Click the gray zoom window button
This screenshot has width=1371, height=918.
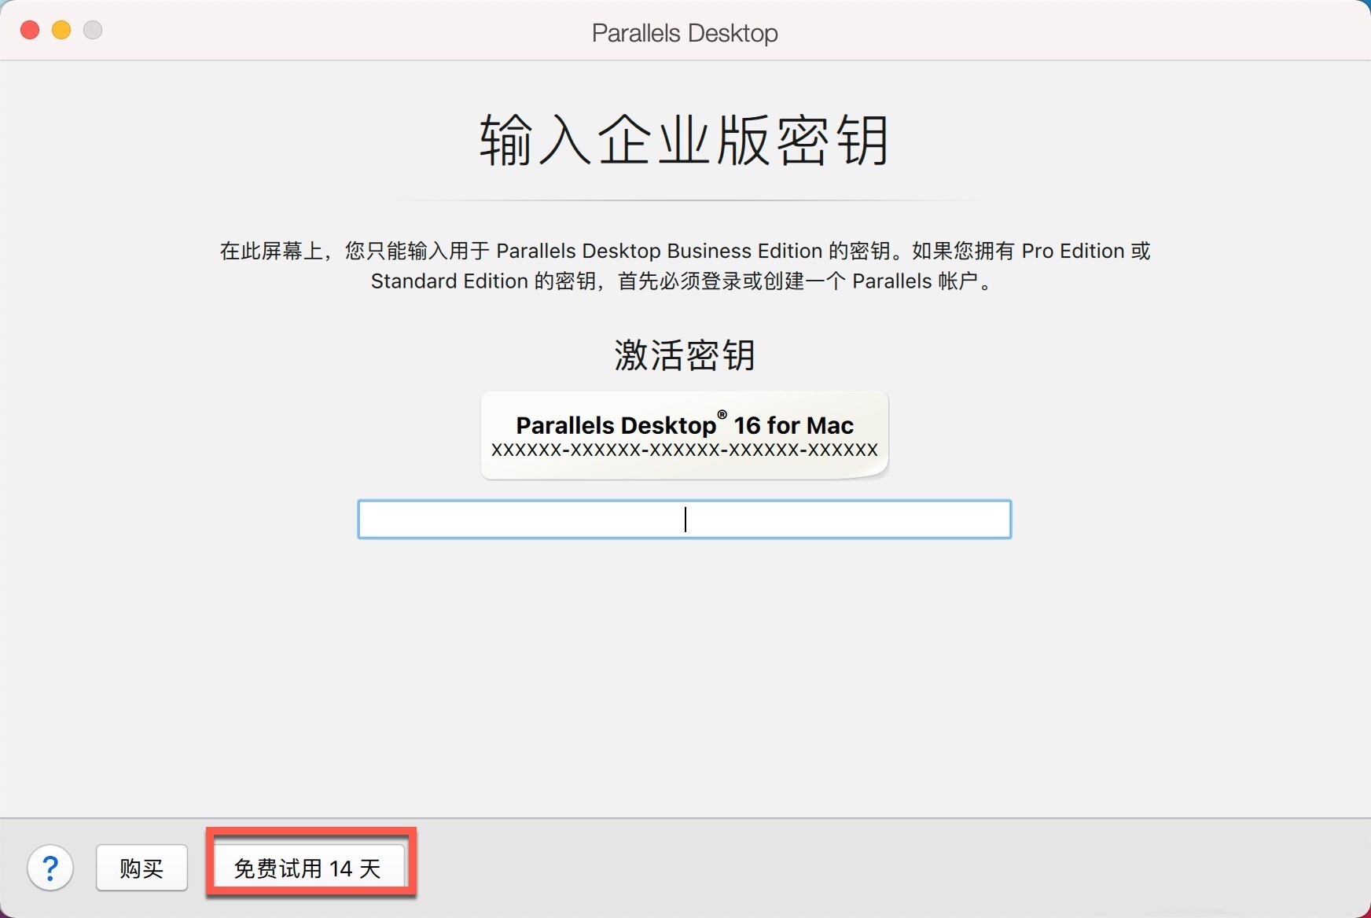pyautogui.click(x=92, y=30)
